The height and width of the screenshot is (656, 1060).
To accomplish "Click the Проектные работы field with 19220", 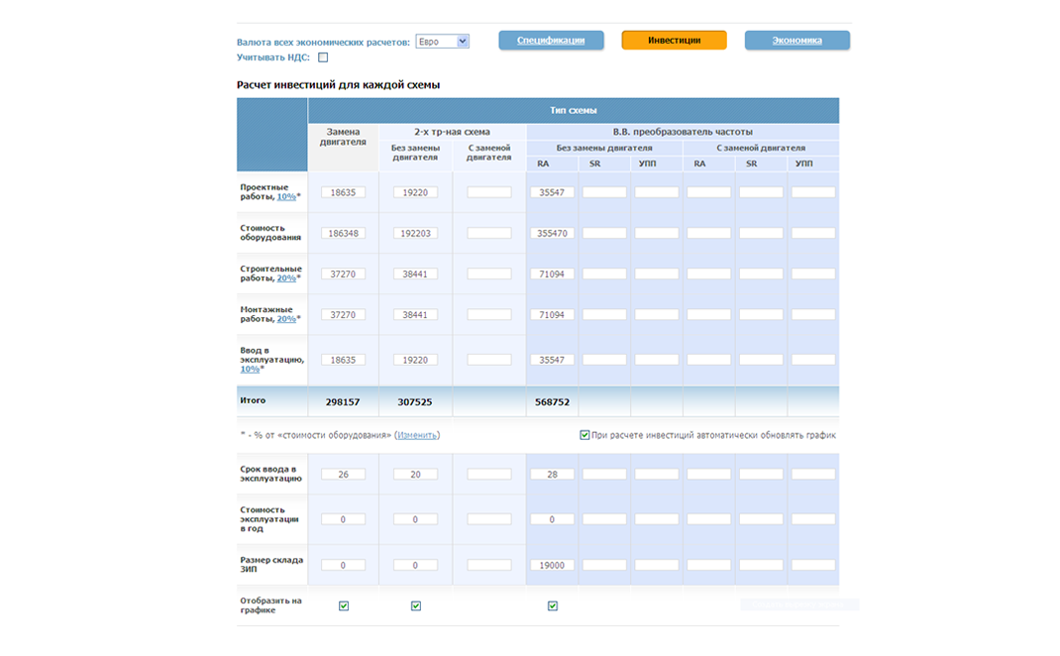I will pyautogui.click(x=415, y=192).
